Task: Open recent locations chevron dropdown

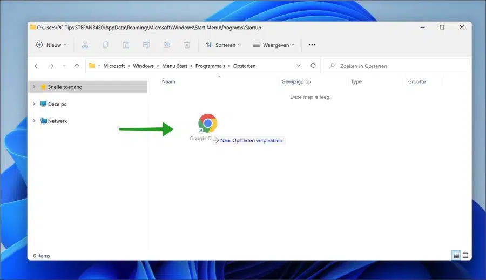Action: click(64, 66)
